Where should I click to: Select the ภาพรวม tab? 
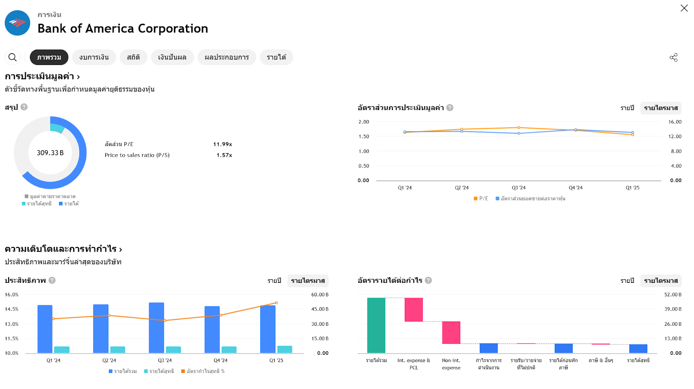(49, 57)
